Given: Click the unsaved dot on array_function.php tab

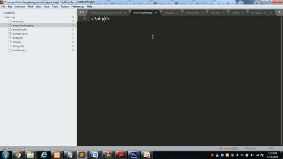Looking at the screenshot, I should coord(156,13).
